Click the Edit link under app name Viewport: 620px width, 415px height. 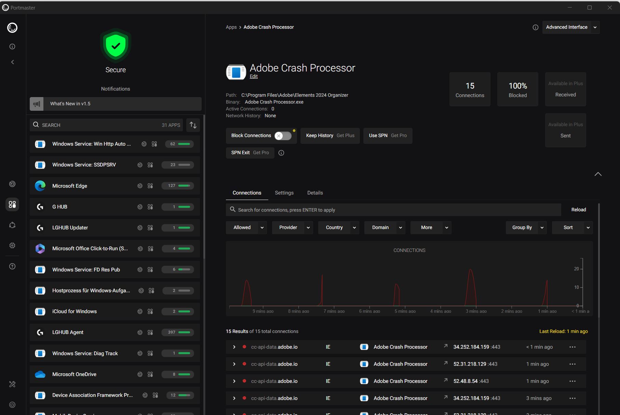tap(254, 76)
